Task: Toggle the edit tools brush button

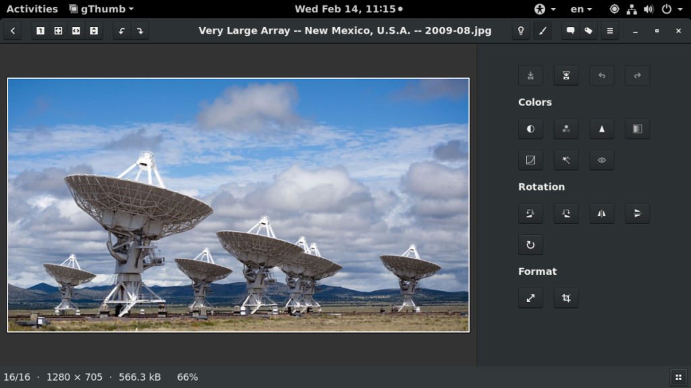Action: pos(542,31)
